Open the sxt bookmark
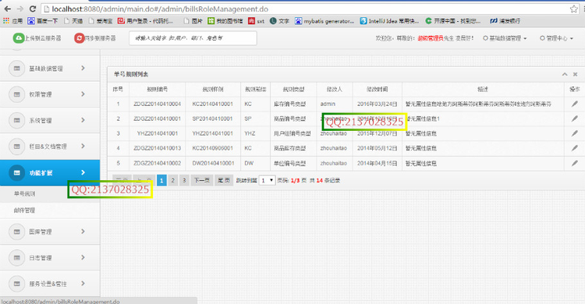 coord(257,21)
